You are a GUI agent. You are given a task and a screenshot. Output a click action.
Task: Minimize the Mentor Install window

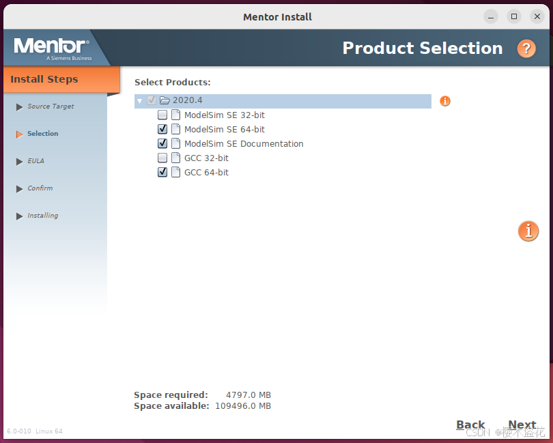pyautogui.click(x=491, y=16)
